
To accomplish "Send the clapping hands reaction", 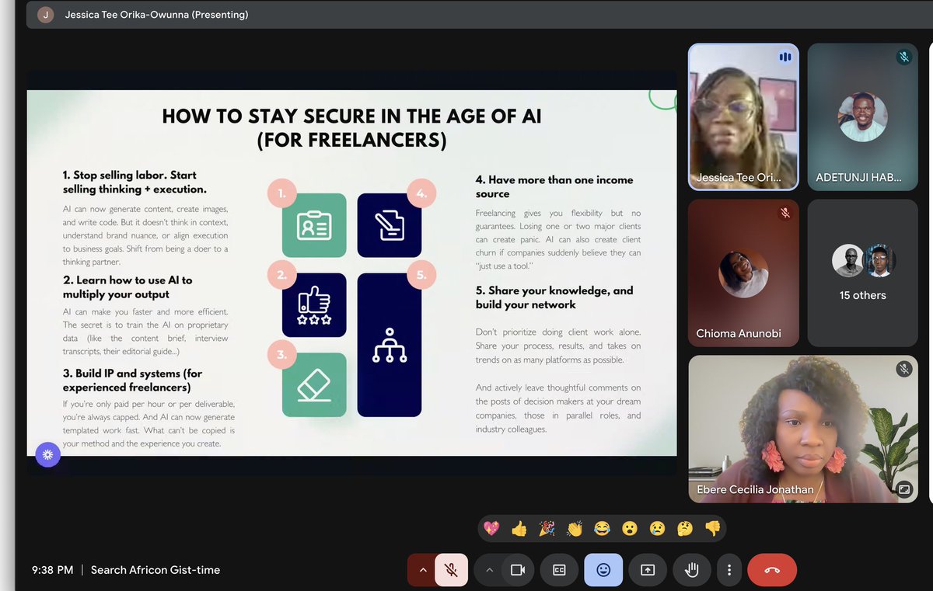I will pyautogui.click(x=575, y=529).
